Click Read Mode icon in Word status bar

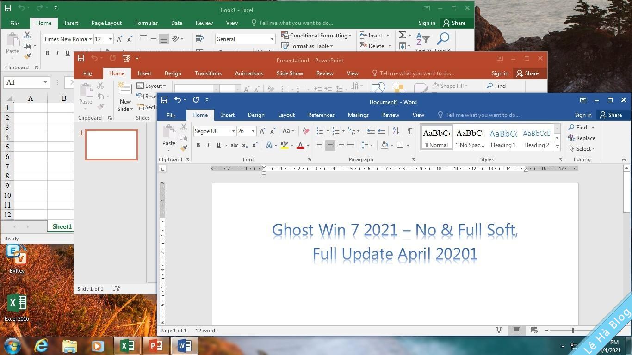click(499, 330)
